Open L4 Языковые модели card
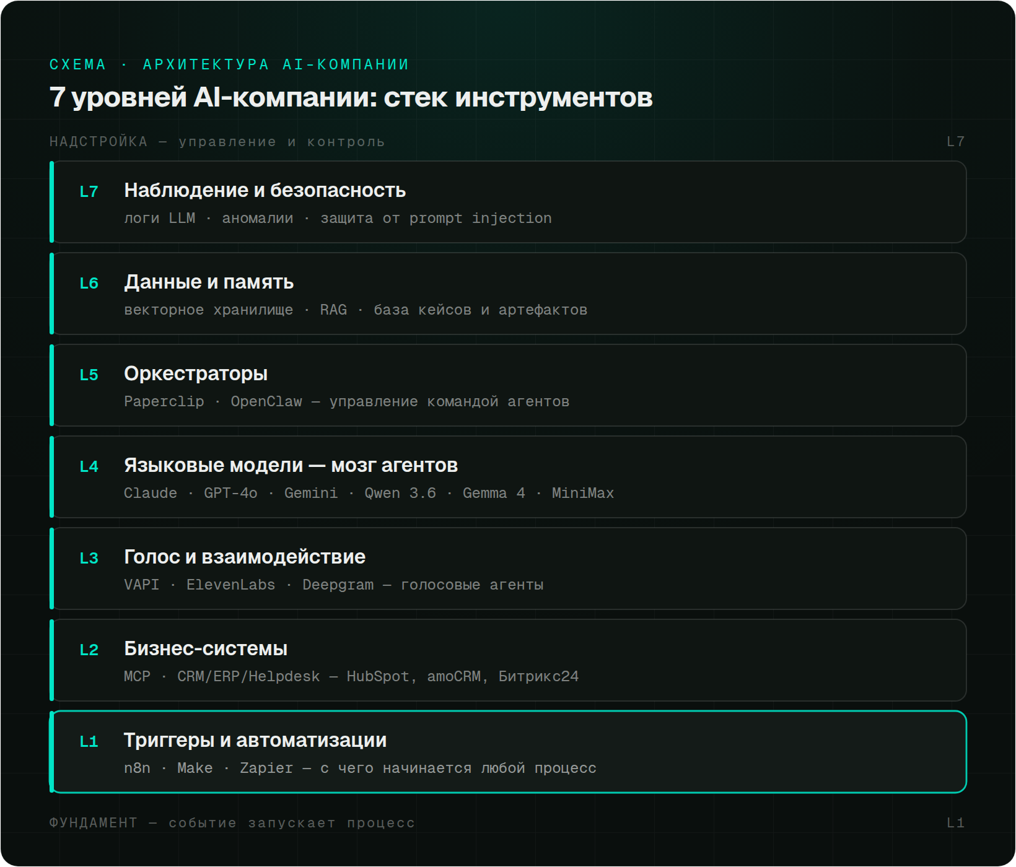Image resolution: width=1016 pixels, height=867 pixels. click(508, 477)
